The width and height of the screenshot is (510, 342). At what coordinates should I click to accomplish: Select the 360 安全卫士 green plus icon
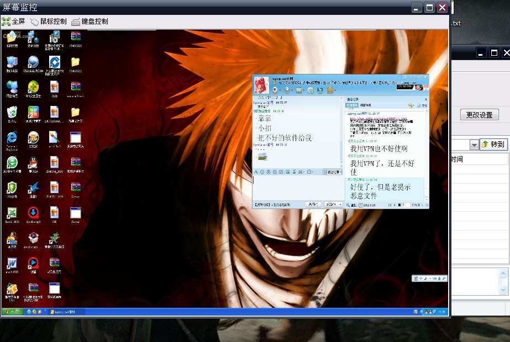pos(33,89)
